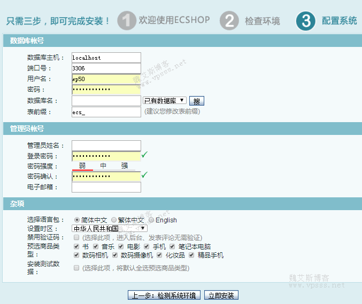
Task: Select the English language pack option
Action: (151, 220)
